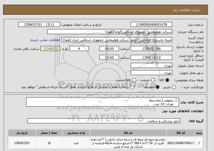Click the general description box ترمومتر (دماسنج)
The height and width of the screenshot is (151, 214).
pos(102,102)
